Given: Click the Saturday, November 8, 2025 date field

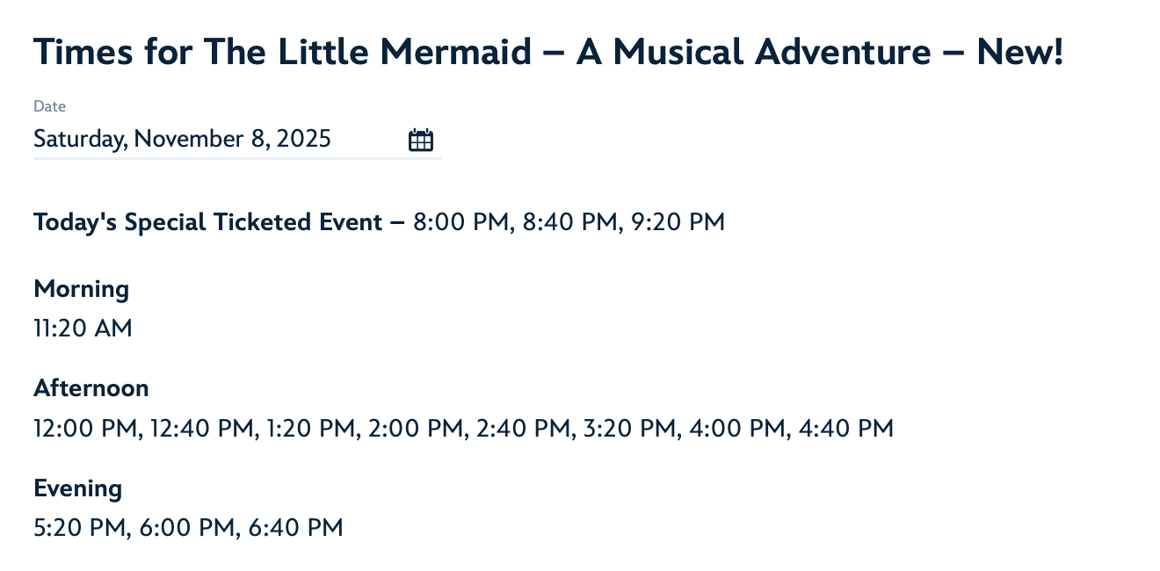Looking at the screenshot, I should pyautogui.click(x=237, y=140).
